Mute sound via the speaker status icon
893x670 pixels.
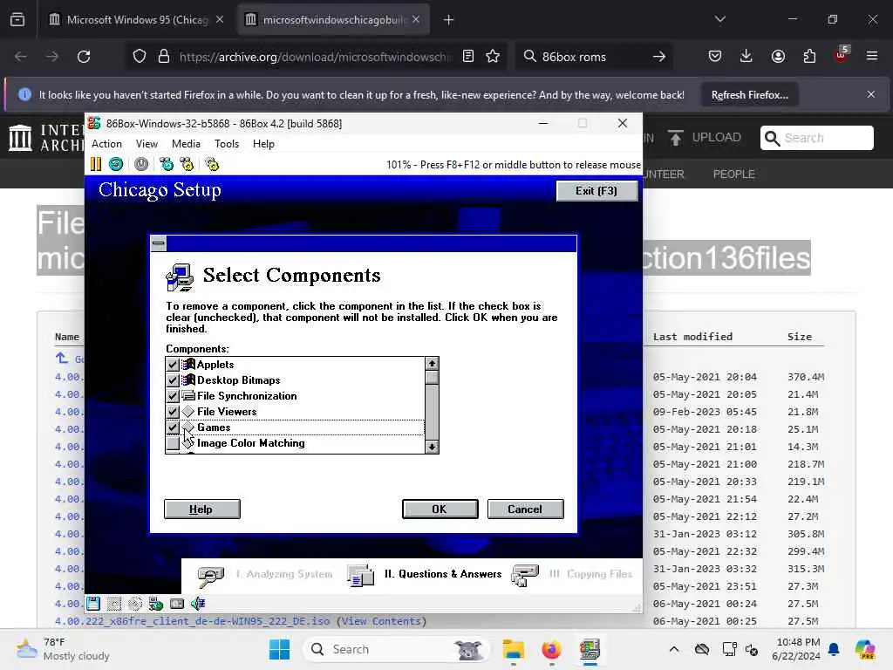click(198, 604)
